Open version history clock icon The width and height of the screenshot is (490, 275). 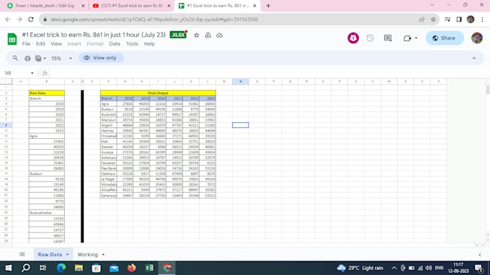[x=370, y=38]
